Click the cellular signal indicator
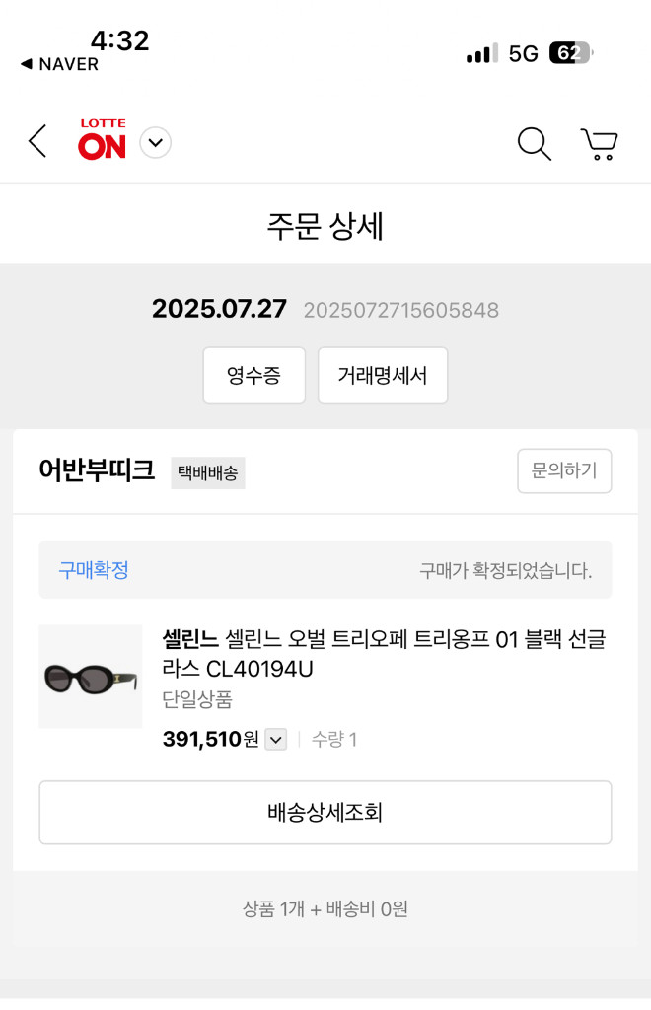The width and height of the screenshot is (651, 1010). (479, 53)
